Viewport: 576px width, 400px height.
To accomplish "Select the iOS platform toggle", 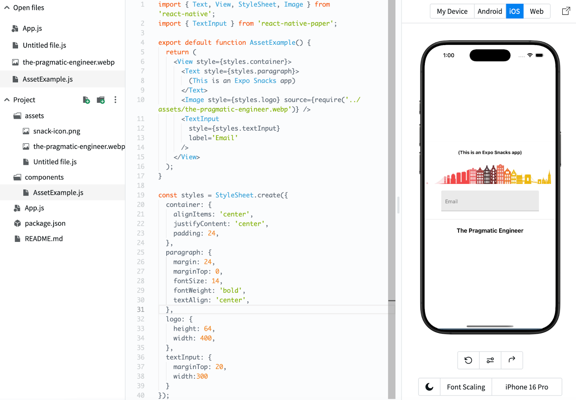I will (514, 11).
